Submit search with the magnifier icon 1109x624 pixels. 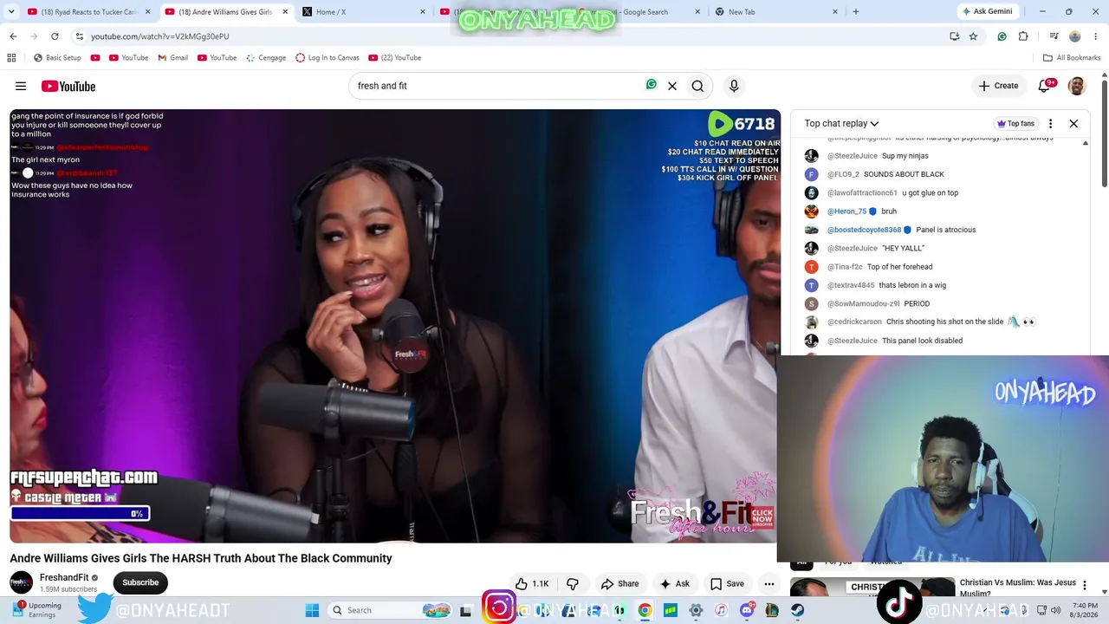tap(697, 86)
